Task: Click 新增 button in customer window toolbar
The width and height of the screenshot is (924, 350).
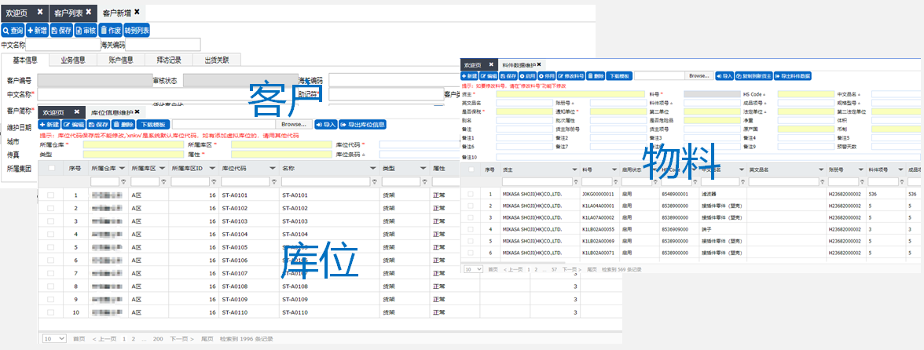Action: [x=37, y=31]
